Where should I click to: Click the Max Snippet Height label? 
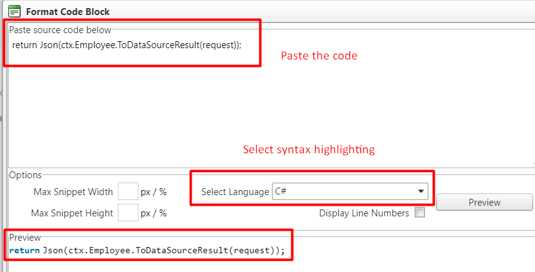(x=72, y=213)
